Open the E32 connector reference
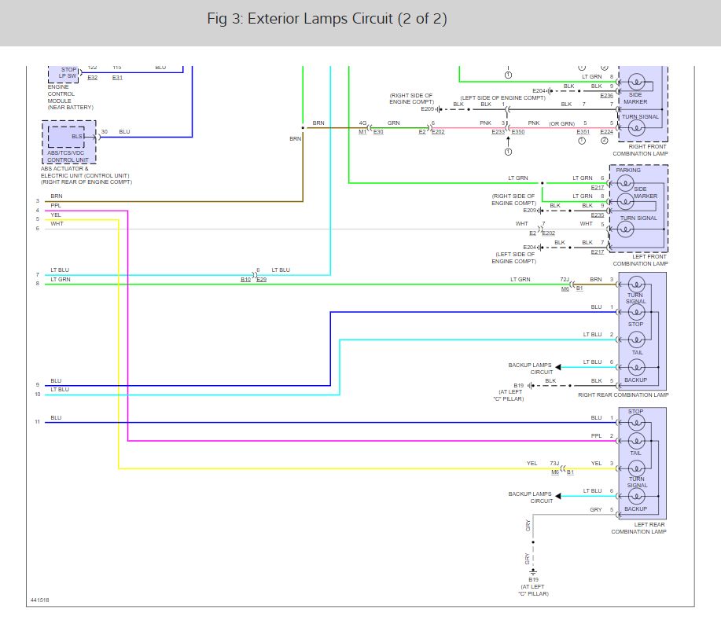Viewport: 721px width, 624px height. click(x=93, y=78)
